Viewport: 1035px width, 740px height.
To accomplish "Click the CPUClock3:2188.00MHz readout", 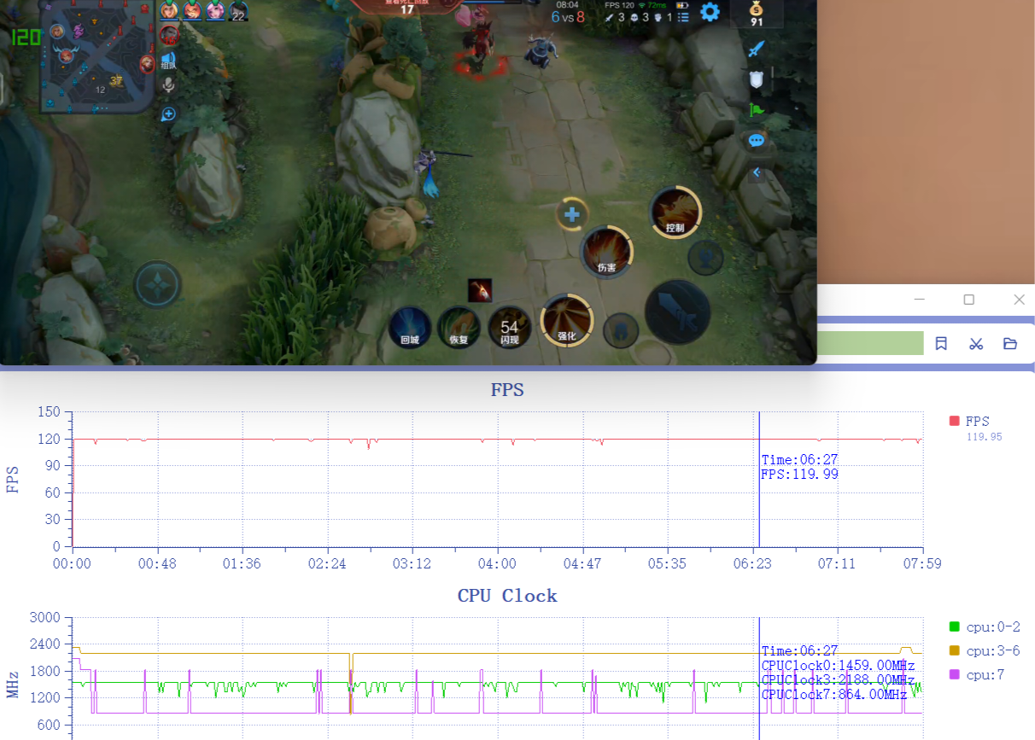I will click(838, 680).
